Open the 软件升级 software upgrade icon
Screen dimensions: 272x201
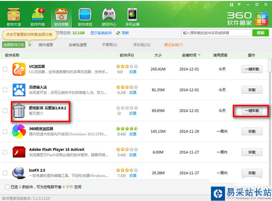point(38,17)
